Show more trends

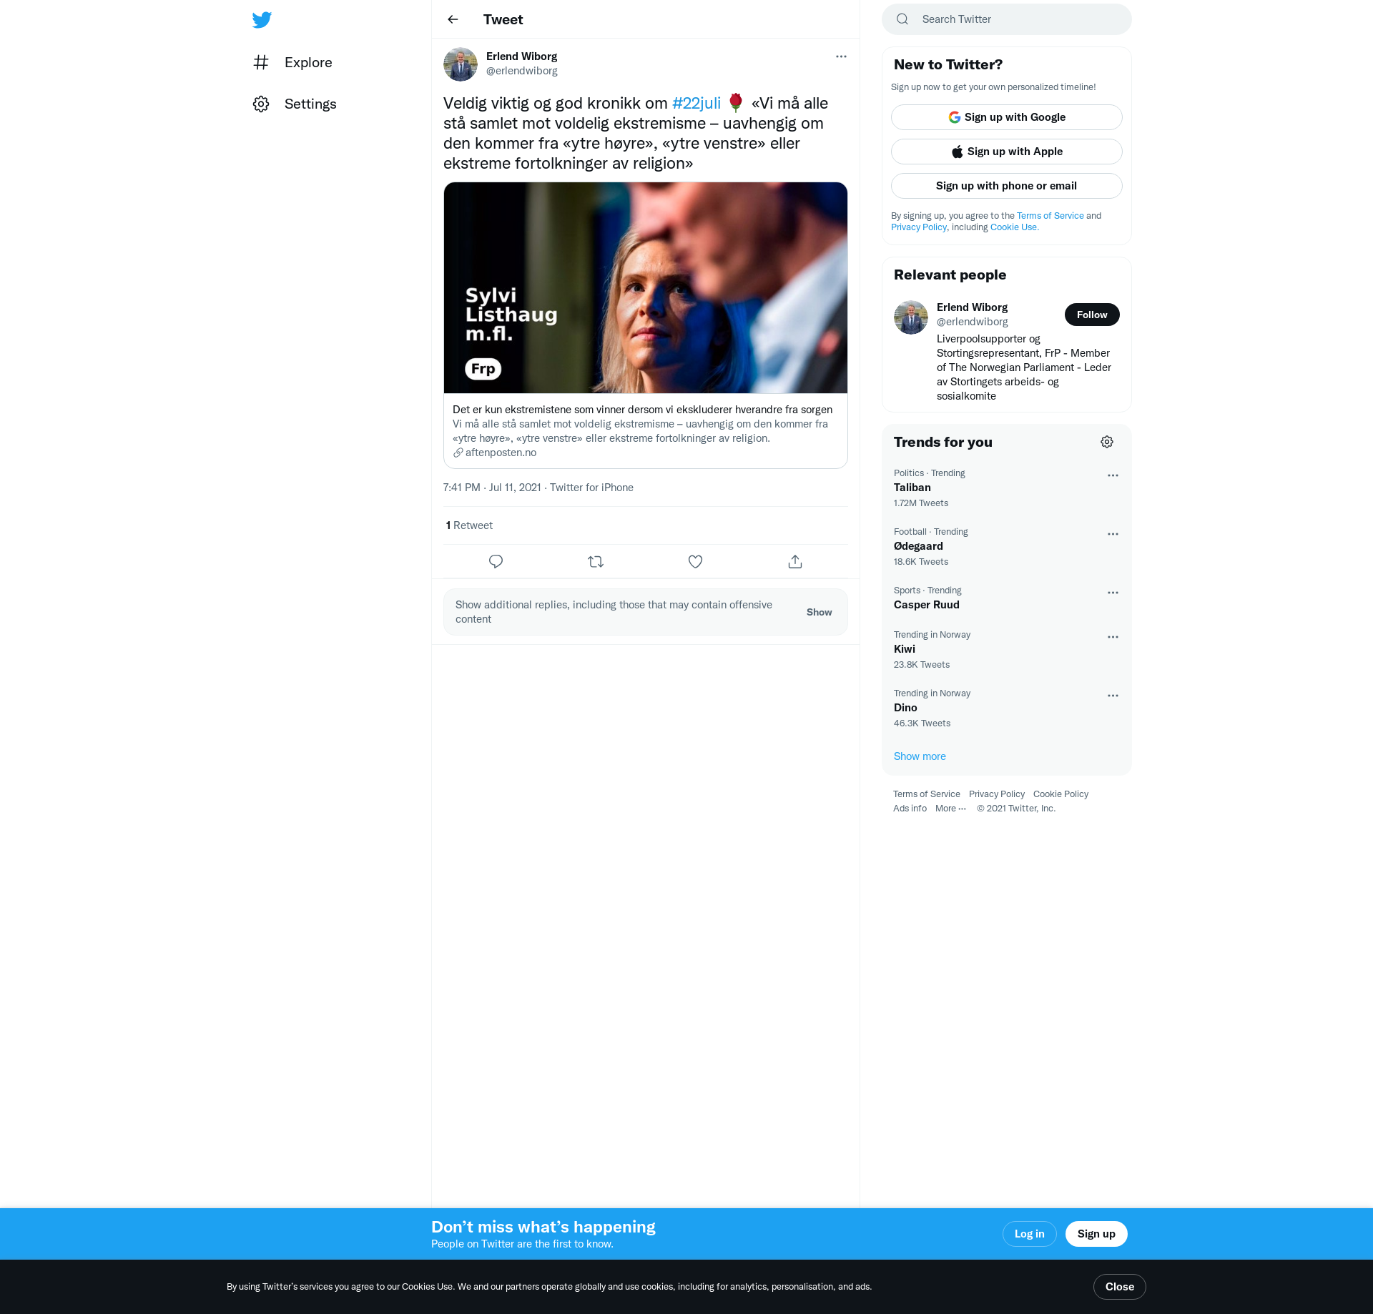pyautogui.click(x=920, y=756)
